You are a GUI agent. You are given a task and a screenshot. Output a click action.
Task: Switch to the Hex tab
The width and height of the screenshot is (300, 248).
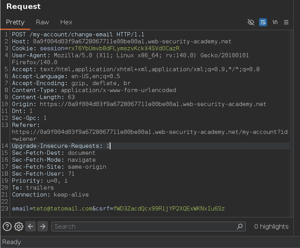click(66, 22)
